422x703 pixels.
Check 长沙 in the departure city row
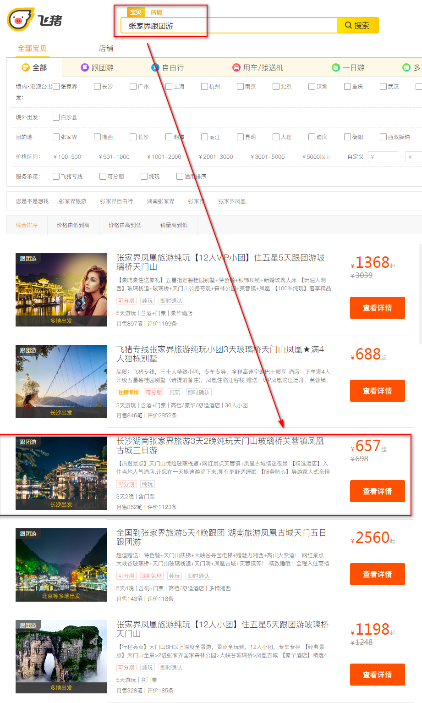point(97,86)
